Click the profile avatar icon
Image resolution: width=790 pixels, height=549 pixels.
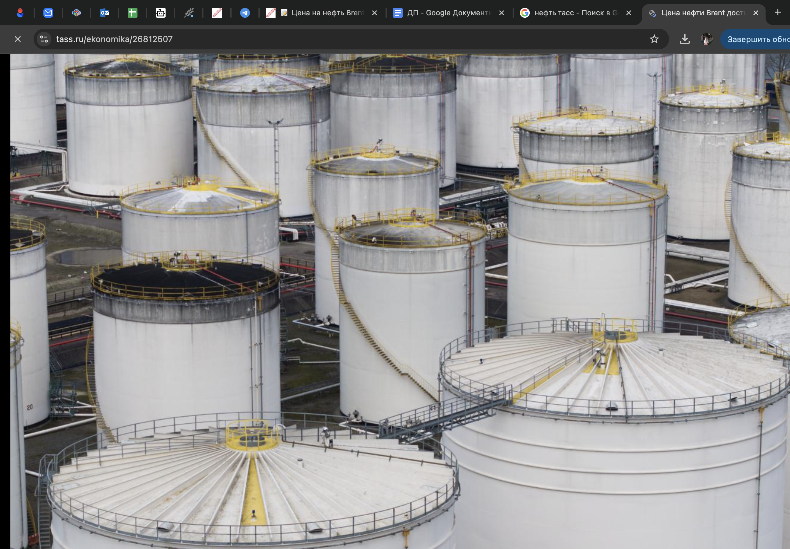click(x=706, y=39)
